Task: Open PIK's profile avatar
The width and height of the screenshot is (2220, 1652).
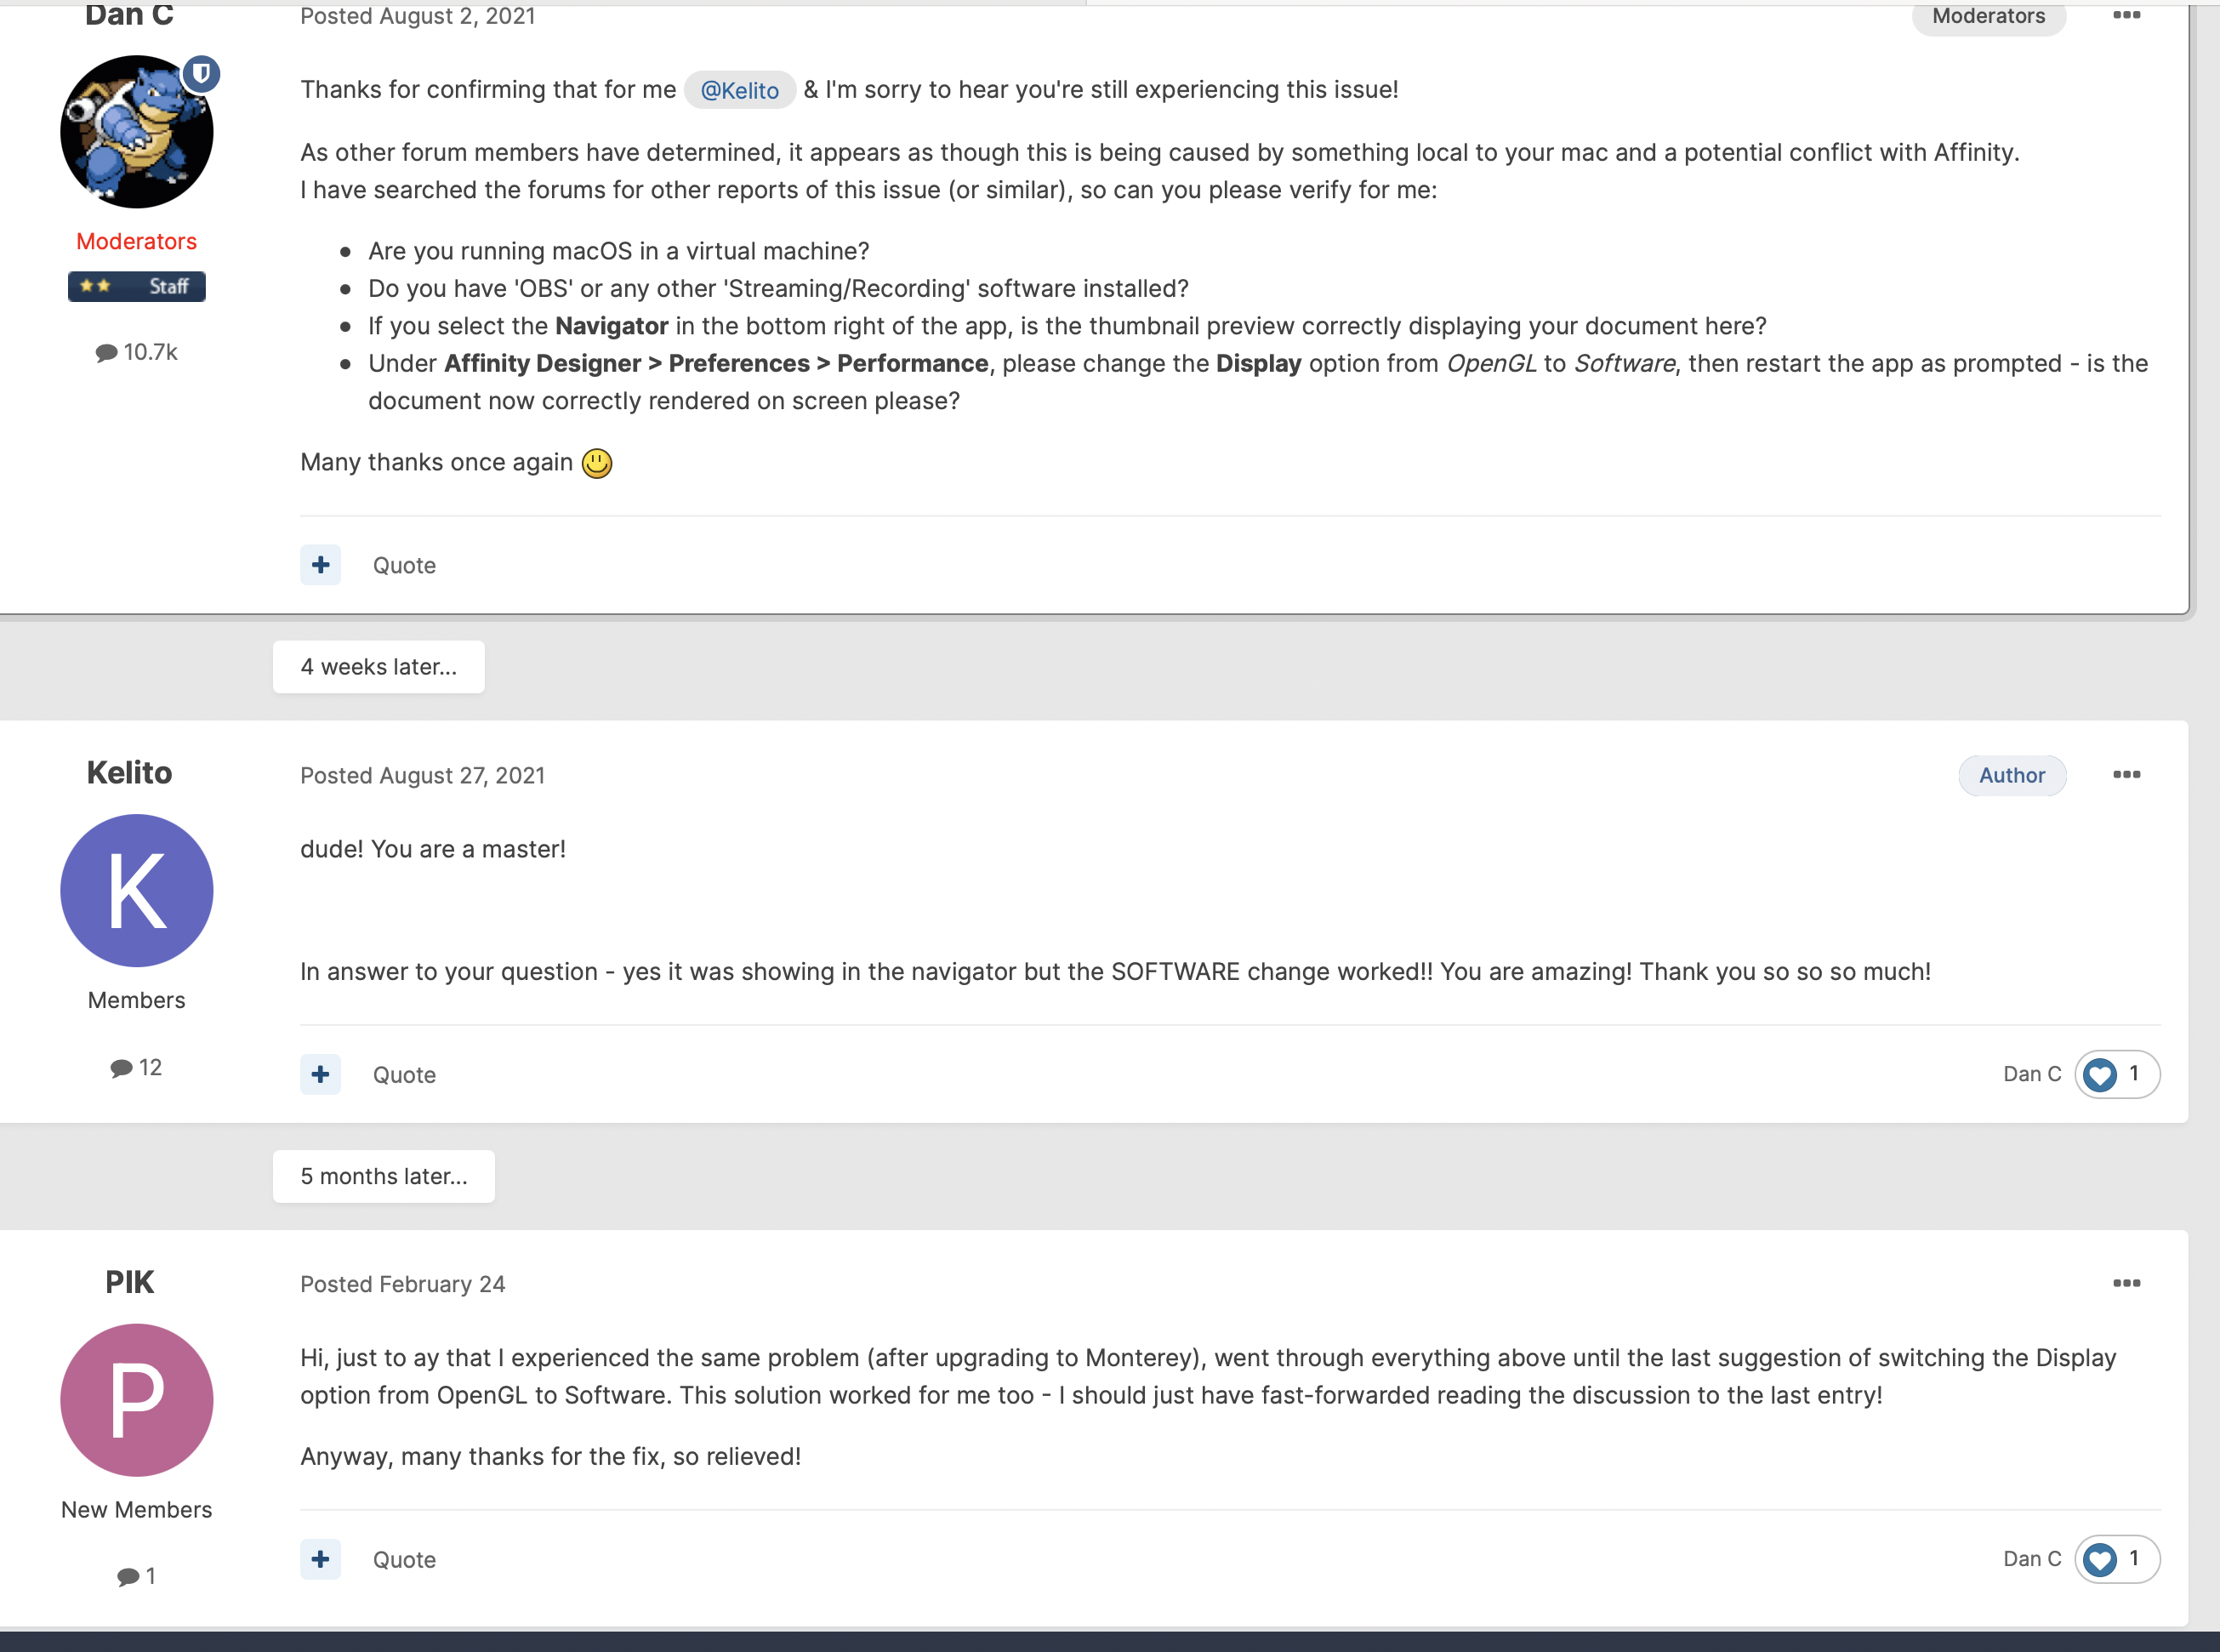Action: point(137,1400)
